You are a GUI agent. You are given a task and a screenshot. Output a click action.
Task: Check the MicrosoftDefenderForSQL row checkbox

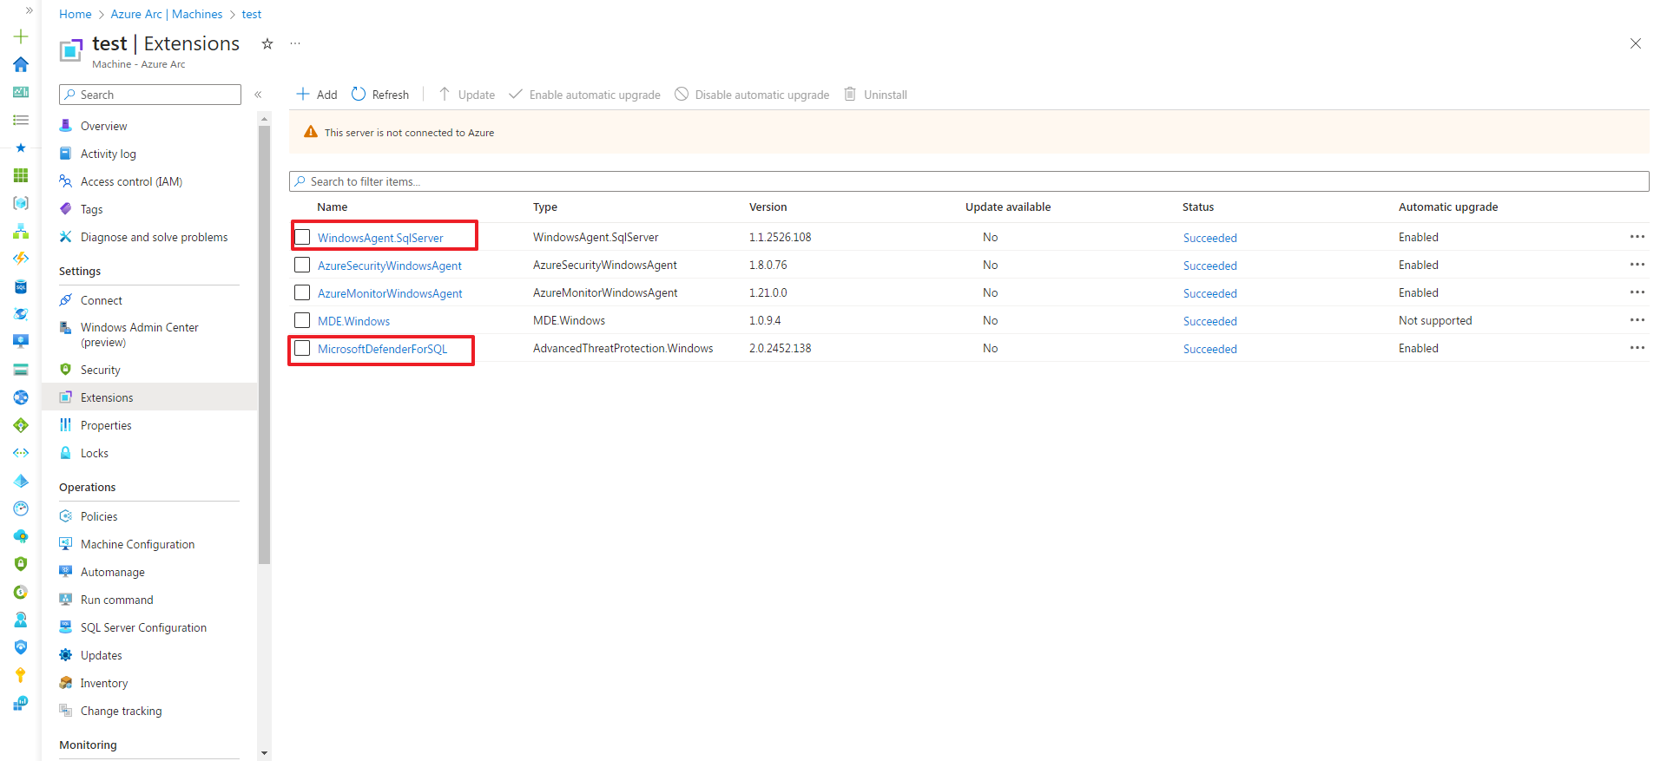pos(302,348)
